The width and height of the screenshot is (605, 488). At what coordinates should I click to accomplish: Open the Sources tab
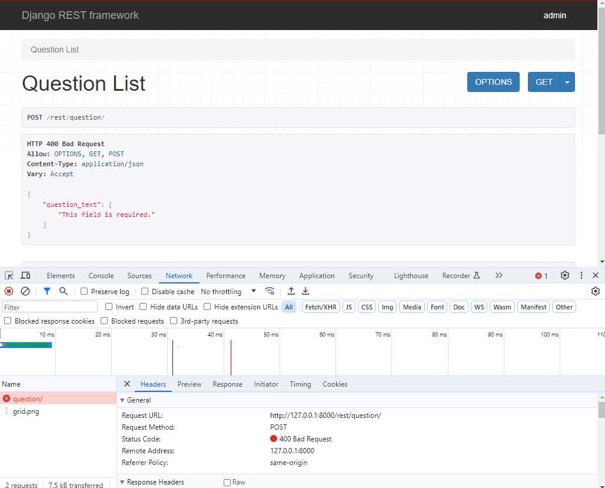point(139,275)
